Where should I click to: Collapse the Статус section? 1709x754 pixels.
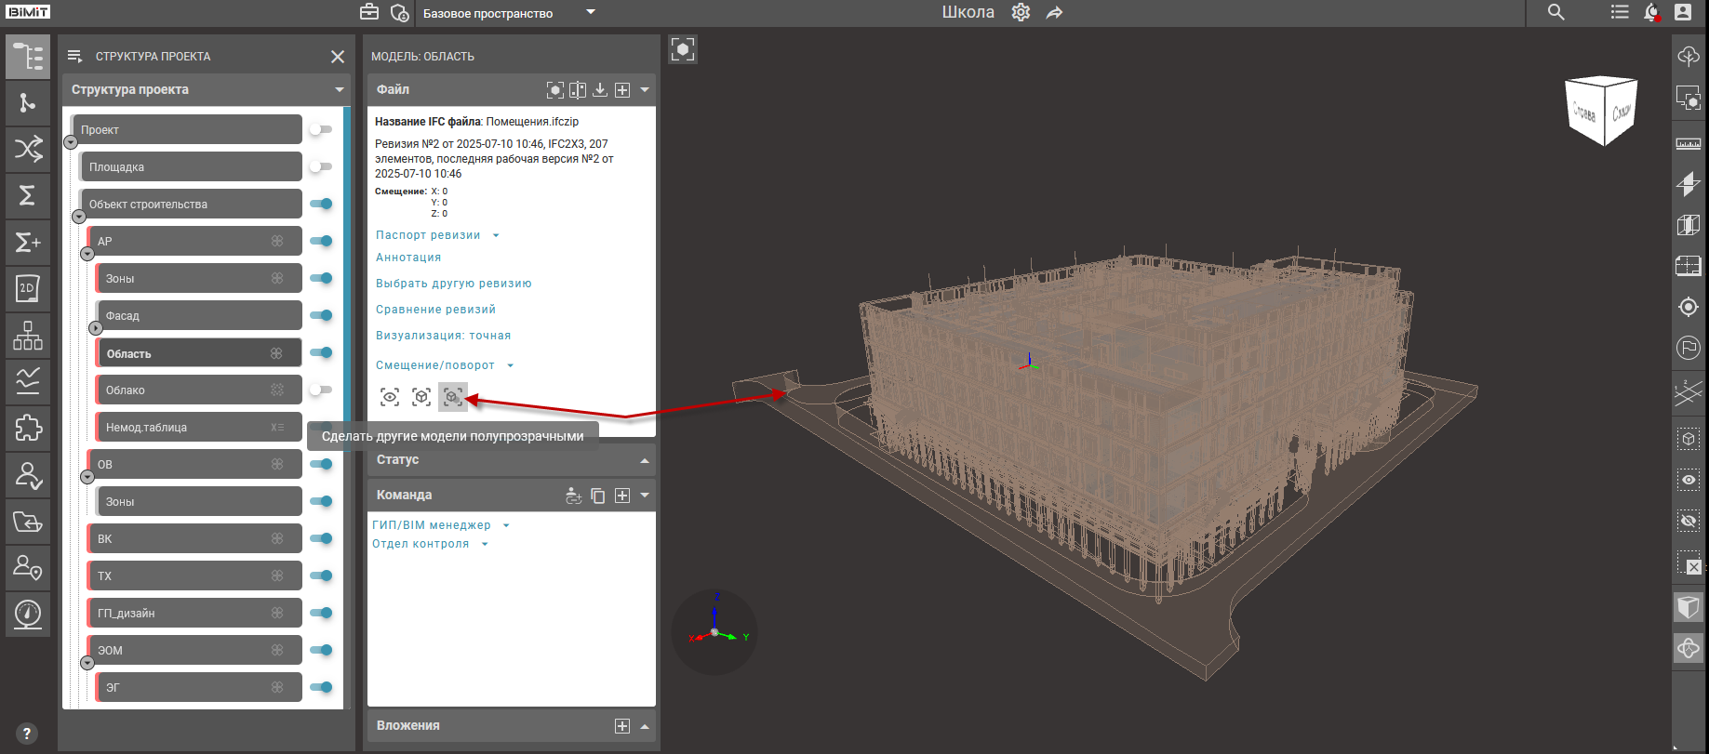[x=645, y=460]
